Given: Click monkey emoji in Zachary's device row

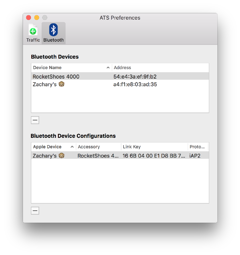Looking at the screenshot, I should 62,85.
